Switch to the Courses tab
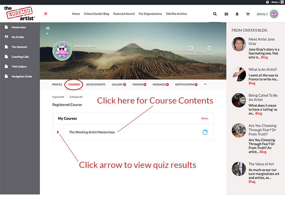This screenshot has height=220, width=285. [x=74, y=84]
